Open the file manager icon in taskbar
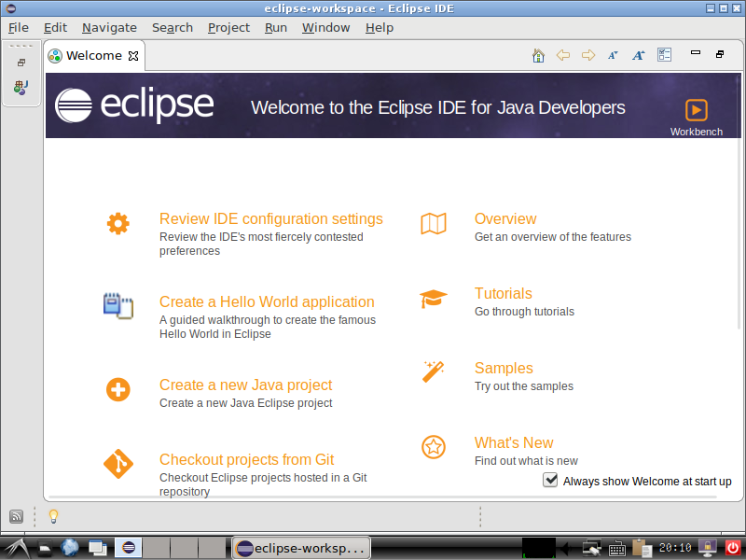Viewport: 746px width, 560px height. [44, 549]
